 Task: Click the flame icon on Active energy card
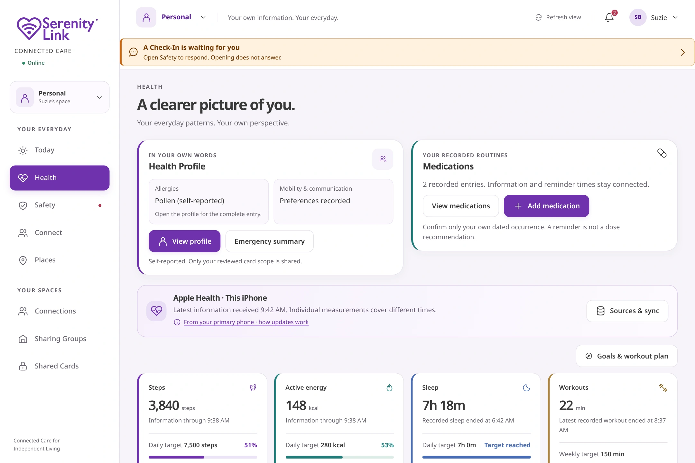[x=389, y=388]
